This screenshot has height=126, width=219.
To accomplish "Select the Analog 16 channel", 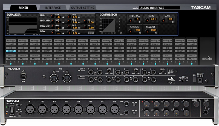I will coord(192,41).
